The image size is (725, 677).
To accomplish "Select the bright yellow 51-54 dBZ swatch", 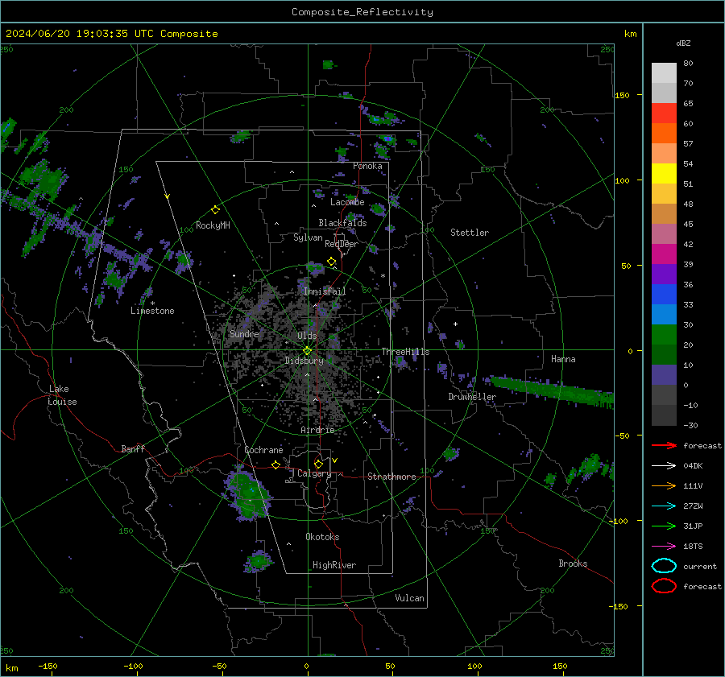I will 664,174.
